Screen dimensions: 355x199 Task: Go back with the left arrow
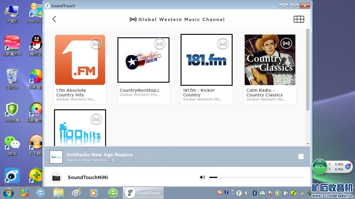pyautogui.click(x=54, y=19)
